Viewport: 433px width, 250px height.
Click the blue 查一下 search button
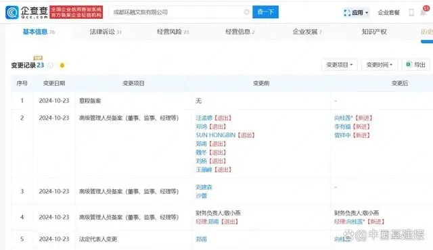click(265, 12)
